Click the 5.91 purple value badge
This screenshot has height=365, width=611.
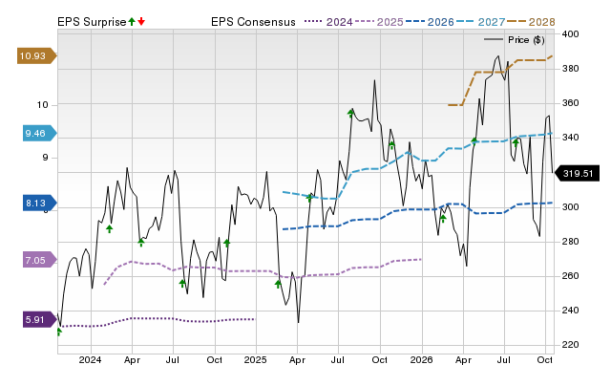[40, 320]
